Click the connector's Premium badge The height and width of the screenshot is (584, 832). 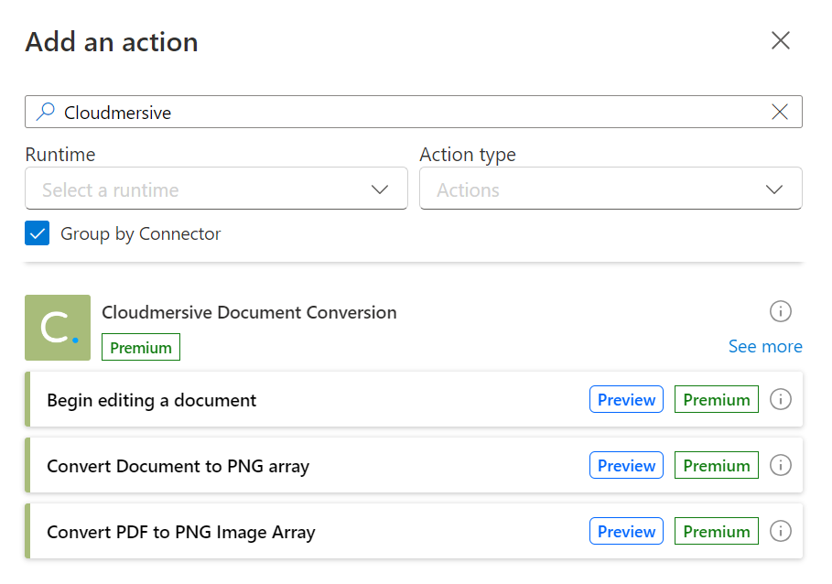coord(141,348)
